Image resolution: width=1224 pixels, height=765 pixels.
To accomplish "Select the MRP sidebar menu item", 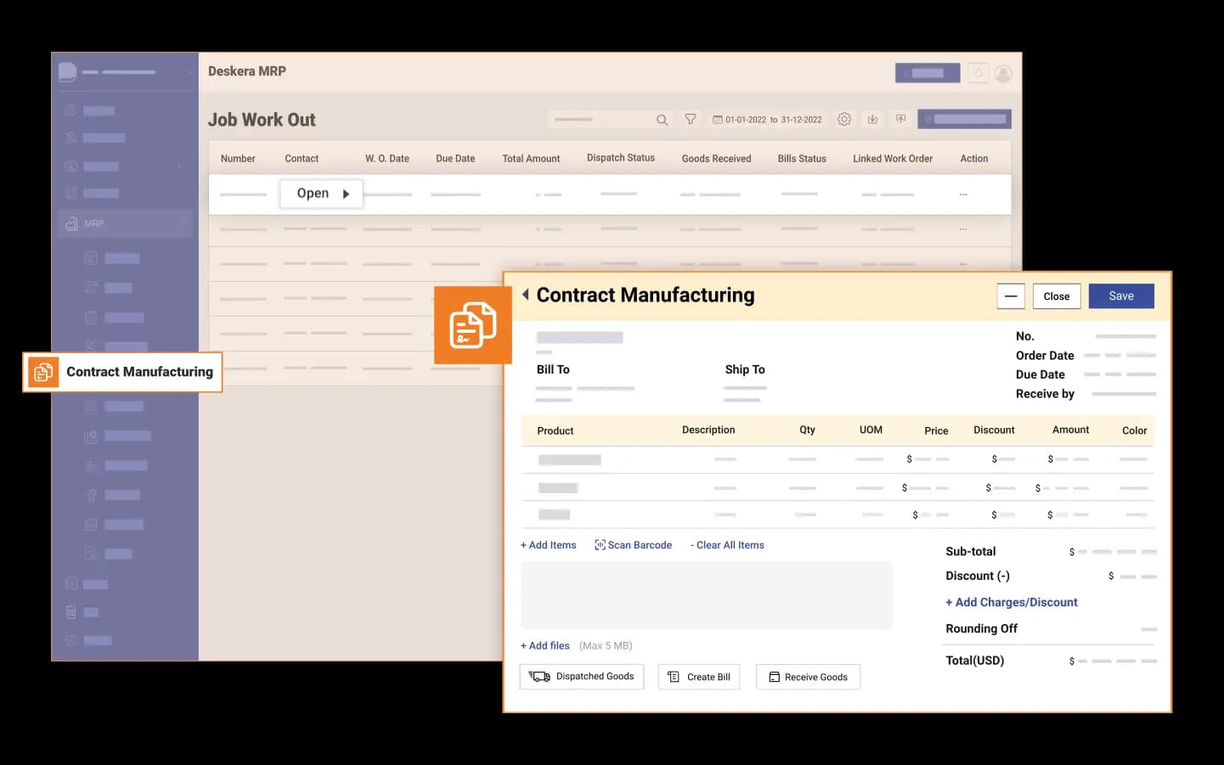I will 93,223.
